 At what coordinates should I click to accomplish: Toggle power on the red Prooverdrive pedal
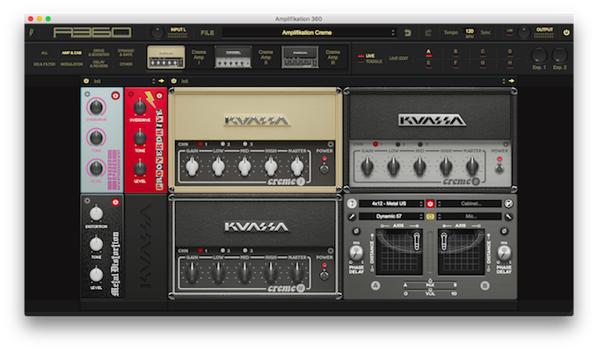coord(159,96)
